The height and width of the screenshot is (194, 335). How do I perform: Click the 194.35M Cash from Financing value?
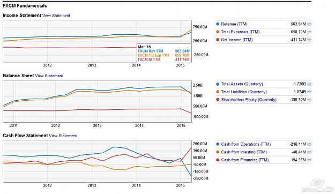pos(299,160)
